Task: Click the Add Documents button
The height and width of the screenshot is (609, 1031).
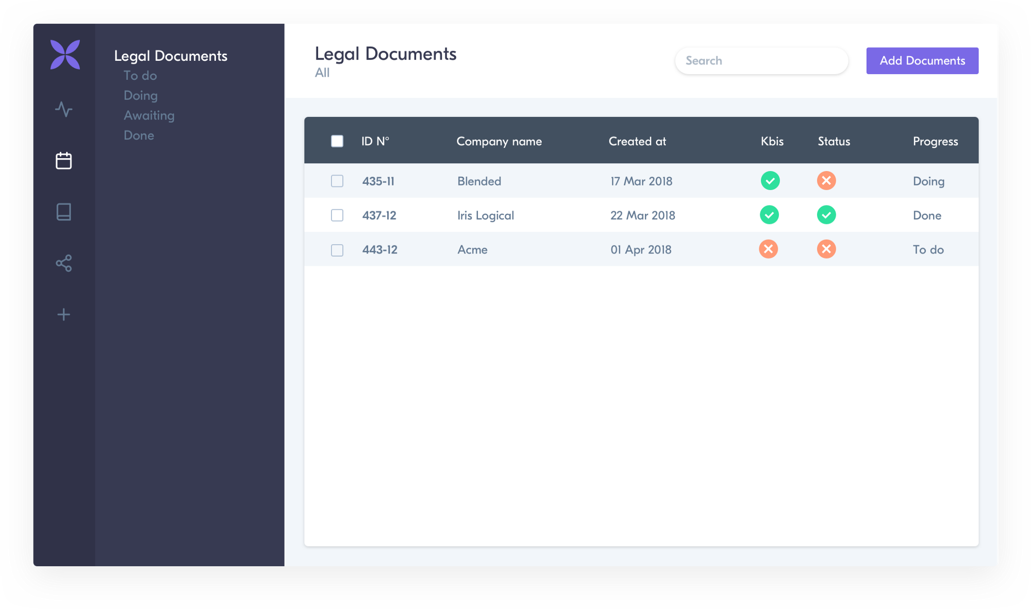Action: click(922, 61)
